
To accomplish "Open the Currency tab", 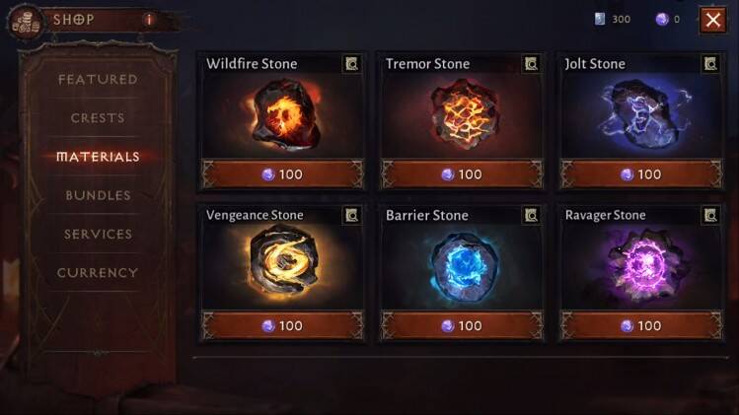I will point(98,272).
